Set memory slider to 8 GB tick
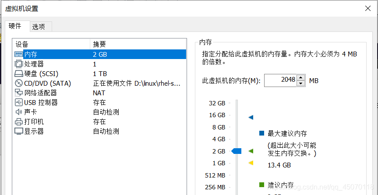The width and height of the screenshot is (378, 195). (229, 127)
